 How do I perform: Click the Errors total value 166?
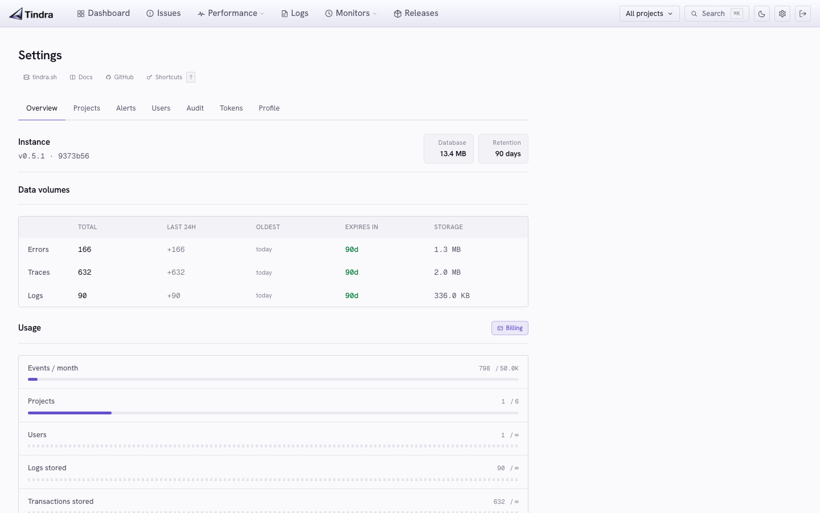(85, 250)
